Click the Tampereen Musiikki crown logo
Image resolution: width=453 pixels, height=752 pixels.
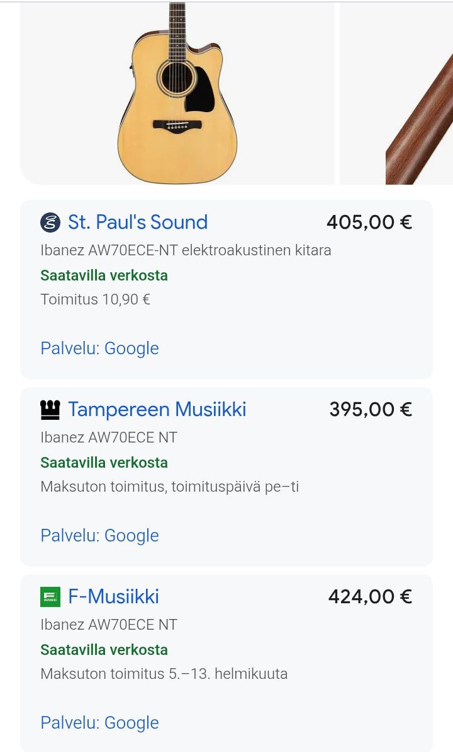50,409
